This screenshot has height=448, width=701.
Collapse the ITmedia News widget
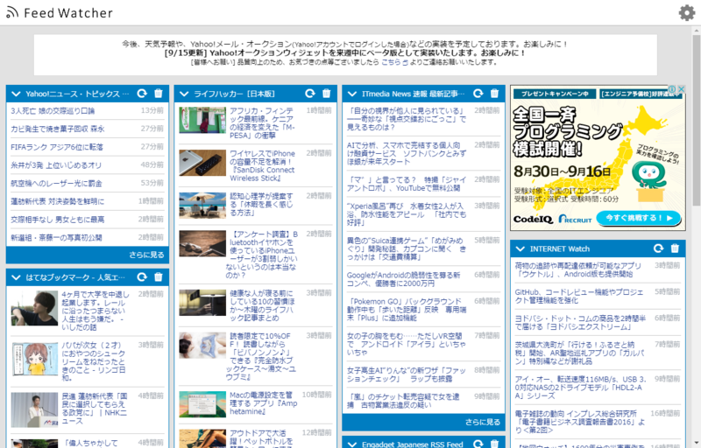(352, 94)
